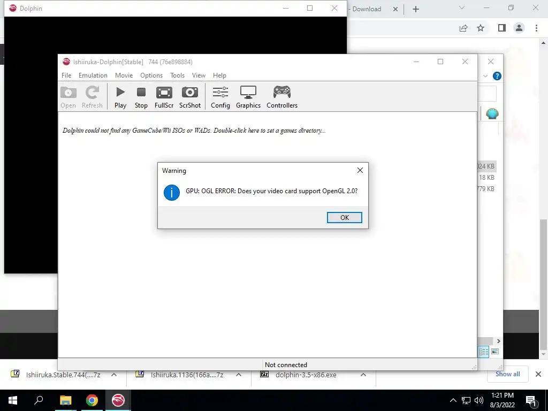Viewport: 548px width, 411px height.
Task: Open the Tools menu
Action: coord(177,75)
